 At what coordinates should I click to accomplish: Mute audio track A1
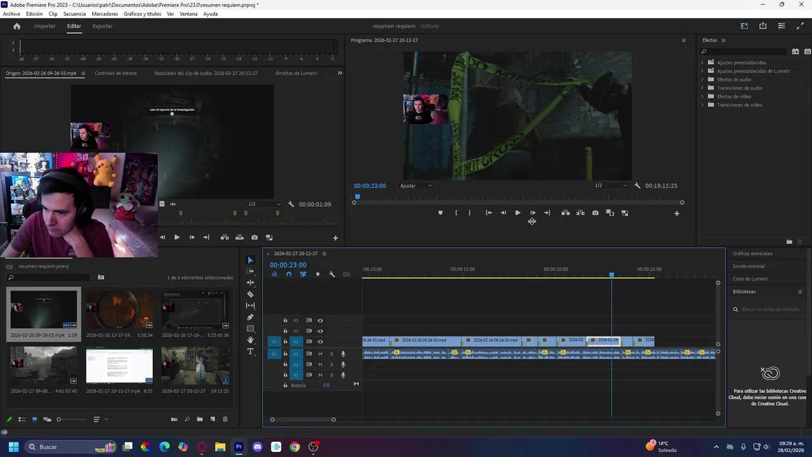[320, 354]
